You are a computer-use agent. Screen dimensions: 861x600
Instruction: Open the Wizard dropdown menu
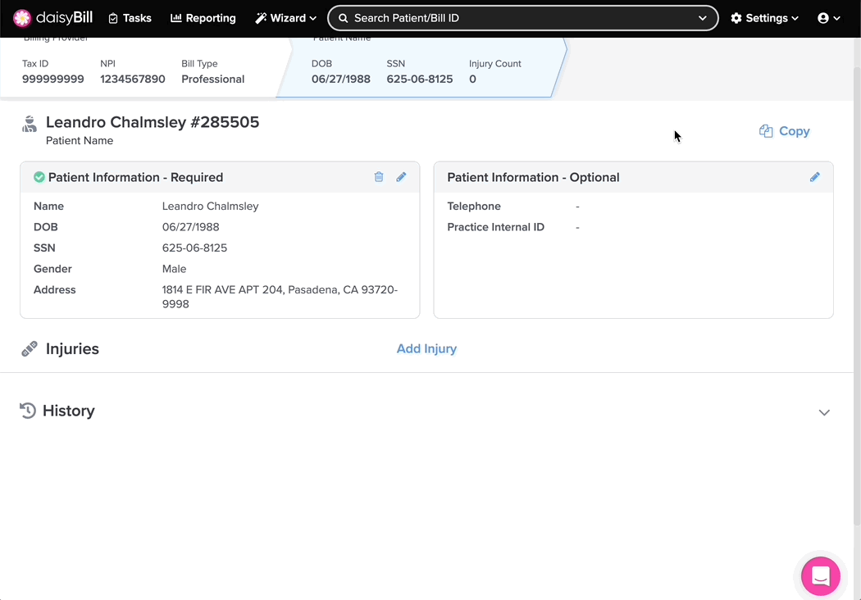coord(285,18)
